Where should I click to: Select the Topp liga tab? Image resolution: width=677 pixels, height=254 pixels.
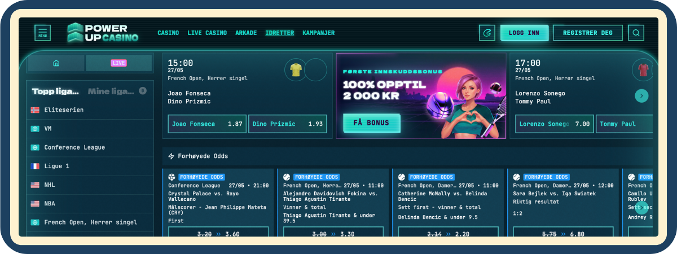[55, 91]
